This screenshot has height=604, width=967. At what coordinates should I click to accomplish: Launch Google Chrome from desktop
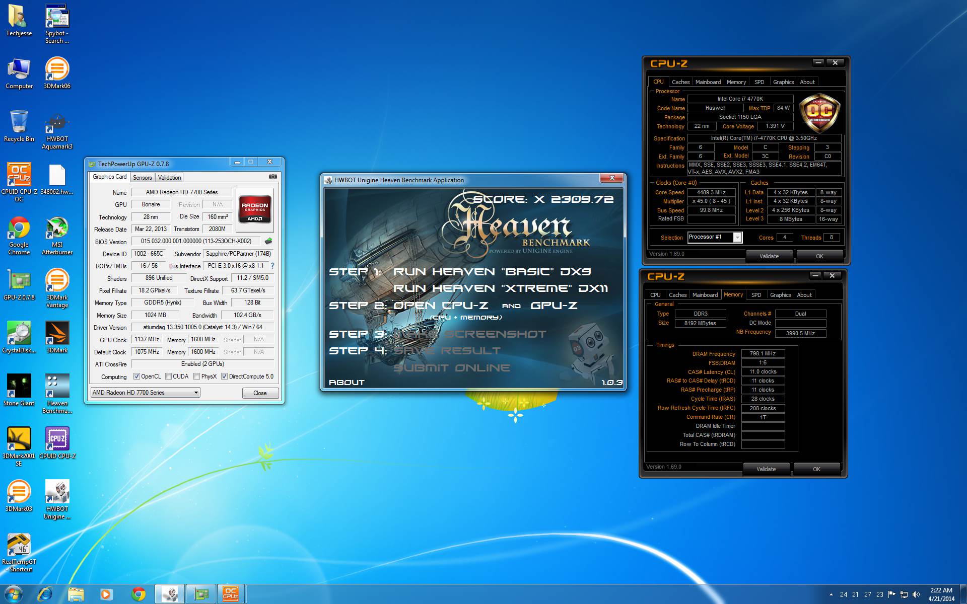pos(19,236)
